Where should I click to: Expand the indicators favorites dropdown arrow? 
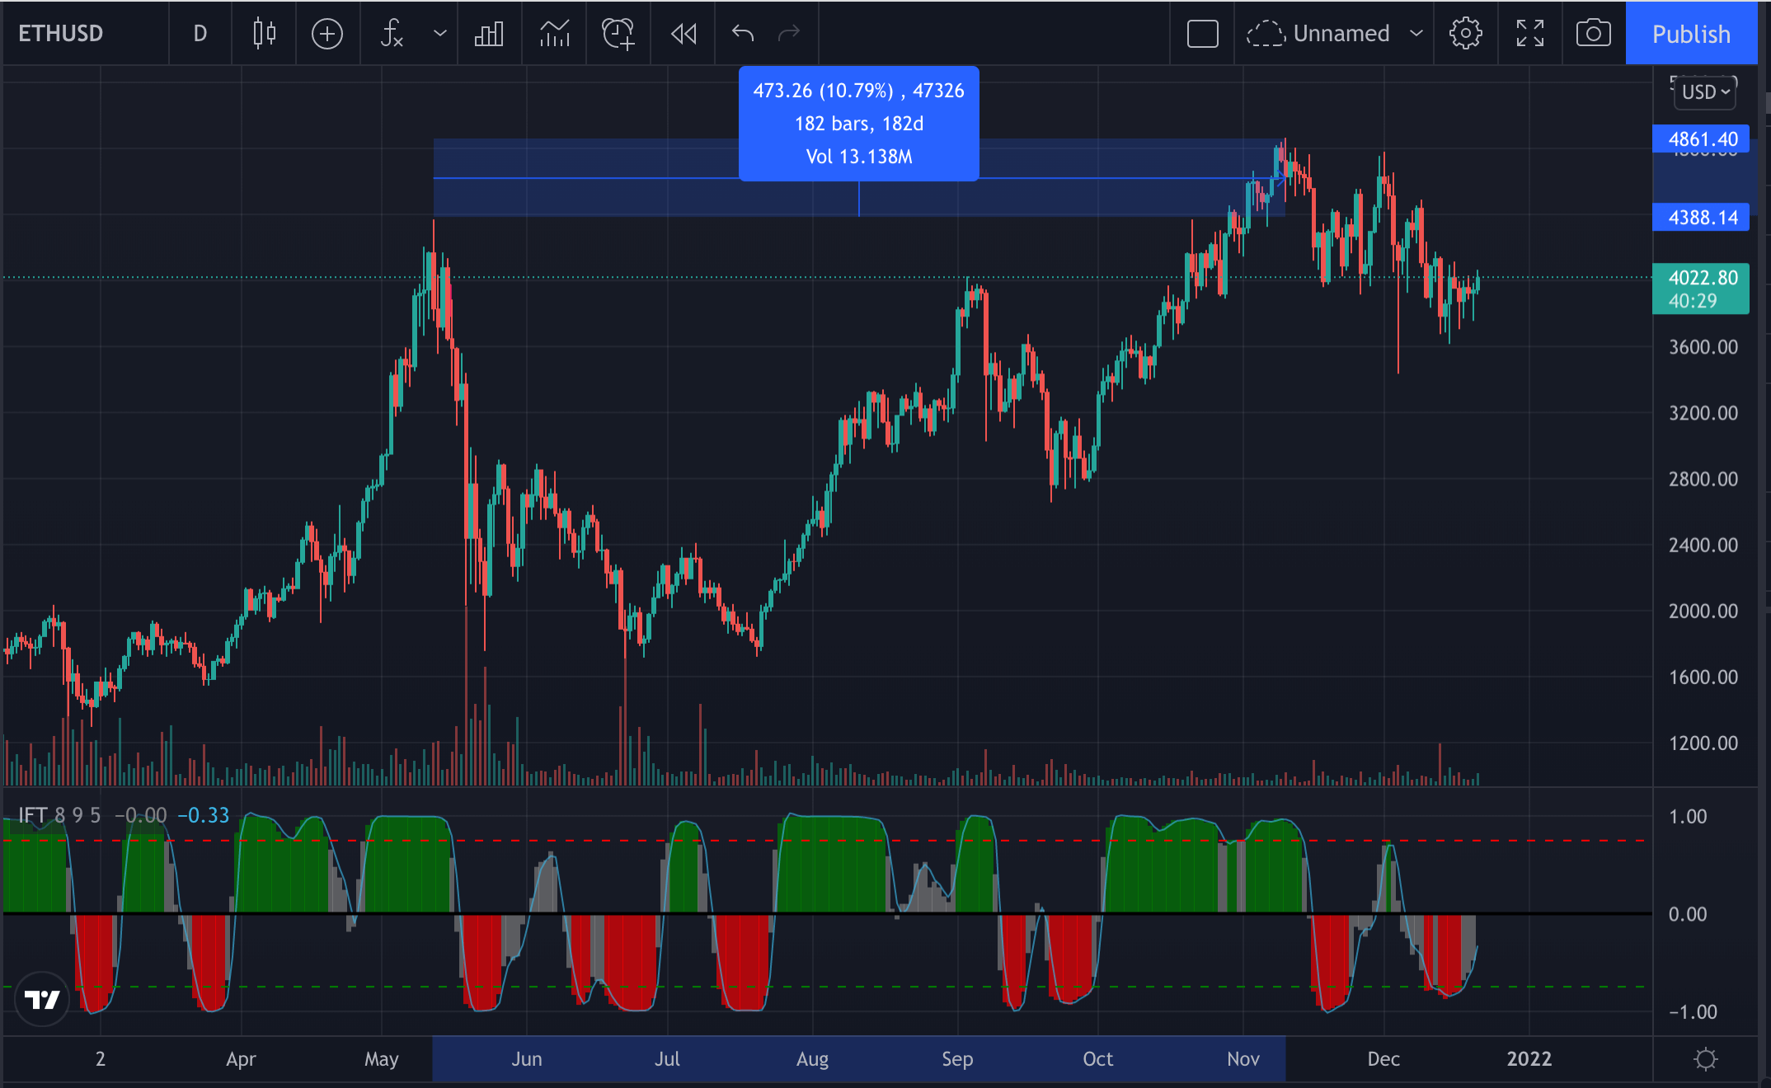440,34
